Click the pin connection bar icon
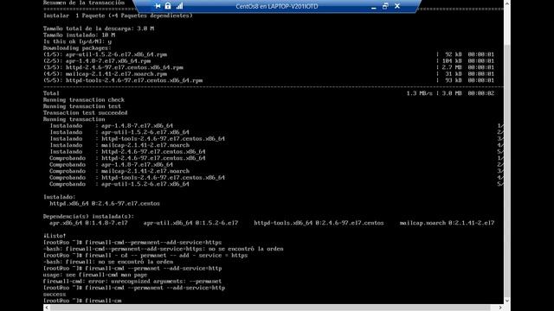This screenshot has width=554, height=311. click(158, 6)
